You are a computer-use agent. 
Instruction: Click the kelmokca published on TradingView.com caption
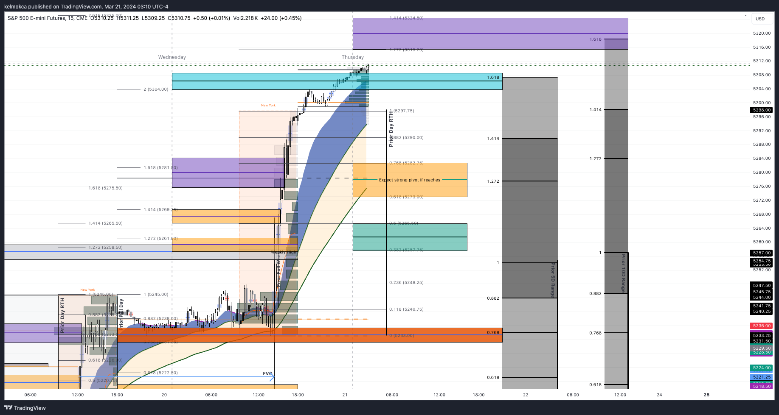pos(86,6)
